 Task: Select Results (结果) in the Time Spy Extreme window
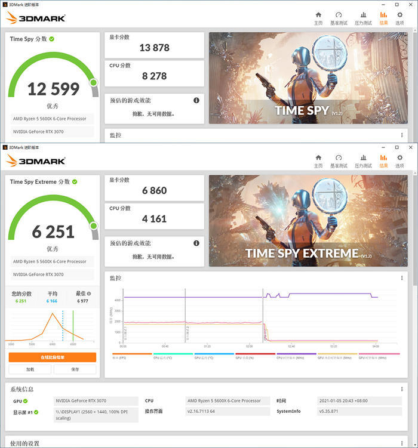pos(383,162)
